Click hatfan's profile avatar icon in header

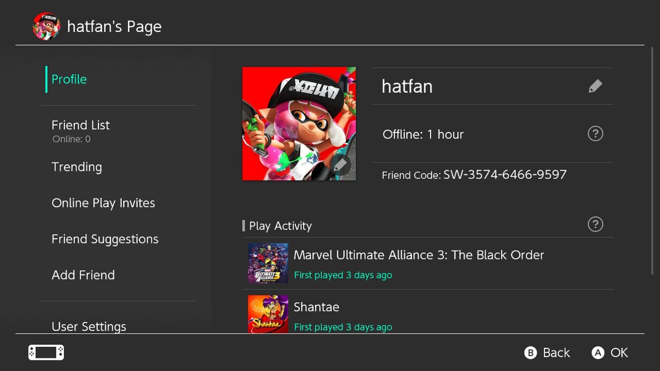point(46,26)
